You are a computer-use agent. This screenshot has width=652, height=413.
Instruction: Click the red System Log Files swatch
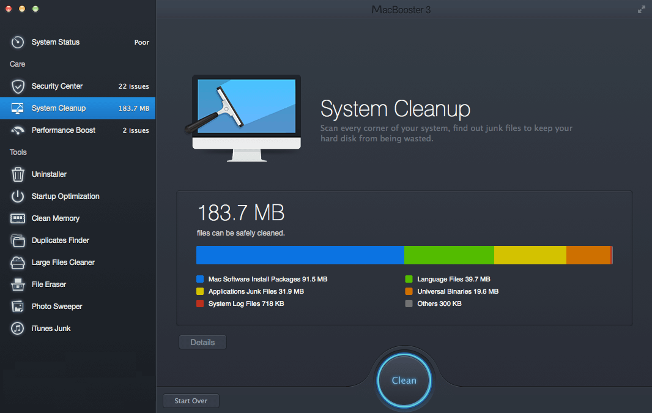pos(200,303)
